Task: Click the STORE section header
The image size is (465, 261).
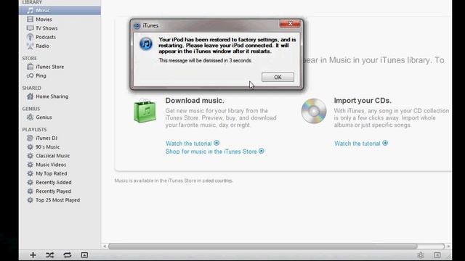Action: coord(29,58)
